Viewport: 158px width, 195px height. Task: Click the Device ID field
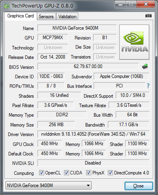51,76
